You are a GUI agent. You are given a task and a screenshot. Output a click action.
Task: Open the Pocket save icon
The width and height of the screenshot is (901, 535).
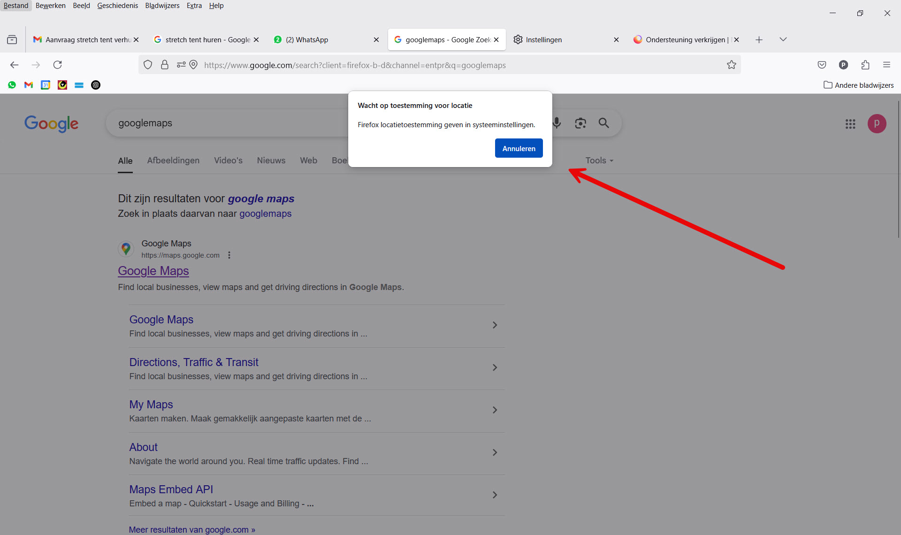[x=822, y=65]
